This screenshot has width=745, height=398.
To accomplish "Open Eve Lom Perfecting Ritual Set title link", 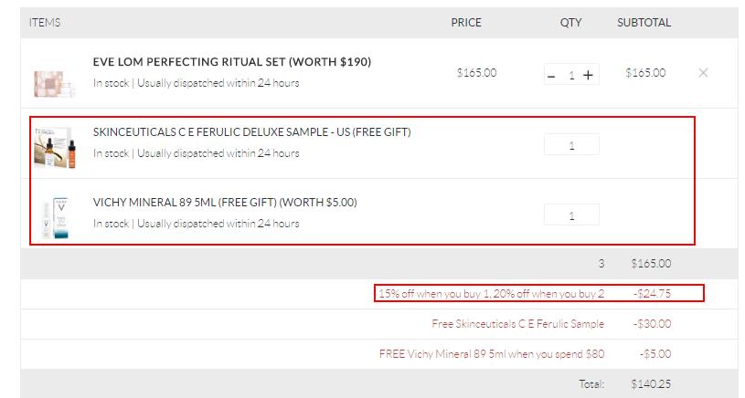I will [232, 62].
